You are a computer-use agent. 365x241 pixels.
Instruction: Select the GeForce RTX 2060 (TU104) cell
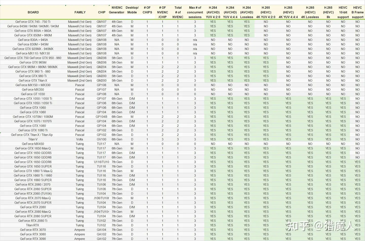coord(33,194)
